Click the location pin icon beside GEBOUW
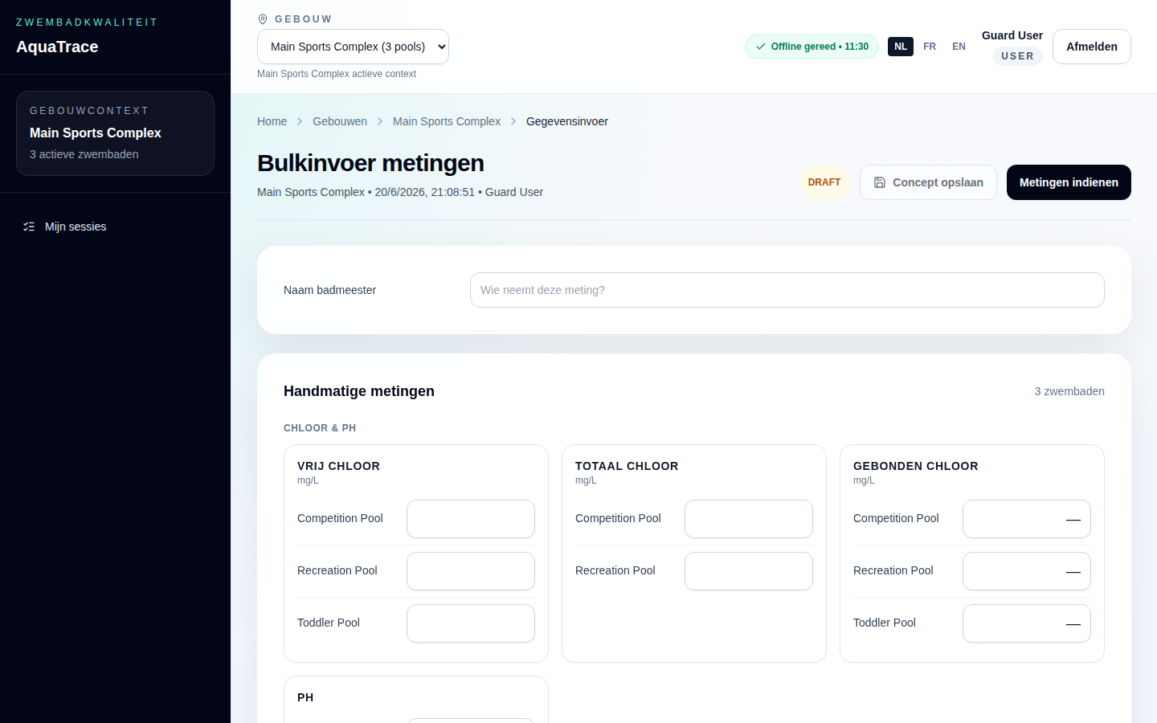This screenshot has height=723, width=1157. (x=263, y=19)
